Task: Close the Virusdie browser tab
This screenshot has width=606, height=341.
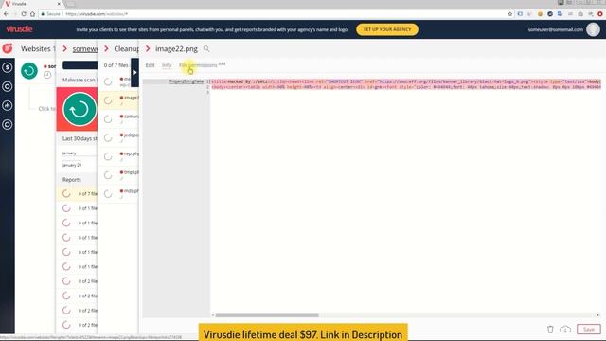Action: (x=59, y=4)
